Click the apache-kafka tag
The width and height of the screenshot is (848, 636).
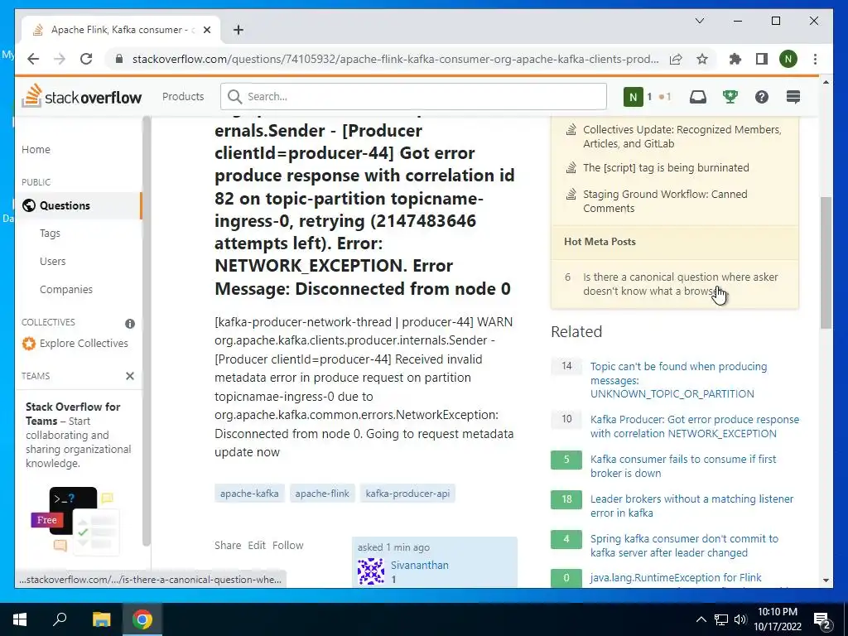coord(249,494)
